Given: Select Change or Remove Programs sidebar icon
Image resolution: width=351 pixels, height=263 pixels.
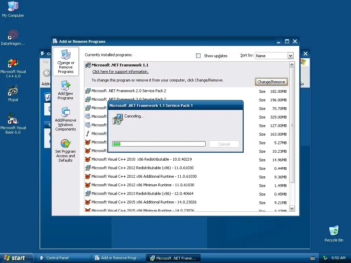Looking at the screenshot, I should (65, 62).
